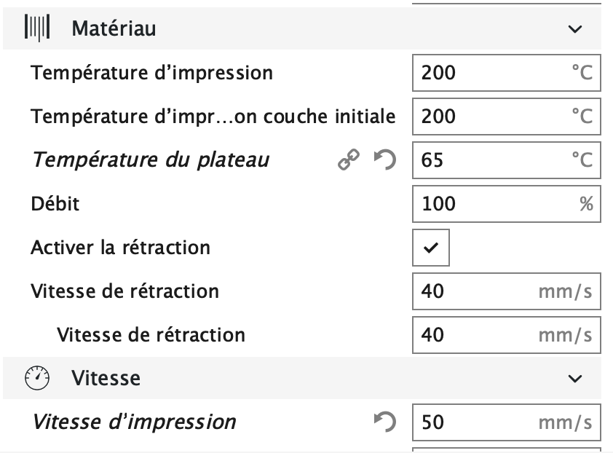Click the link icon beside Température du plateau

[348, 160]
